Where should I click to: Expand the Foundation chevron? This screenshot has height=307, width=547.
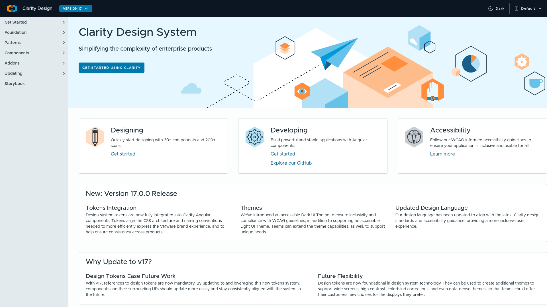[x=64, y=32]
